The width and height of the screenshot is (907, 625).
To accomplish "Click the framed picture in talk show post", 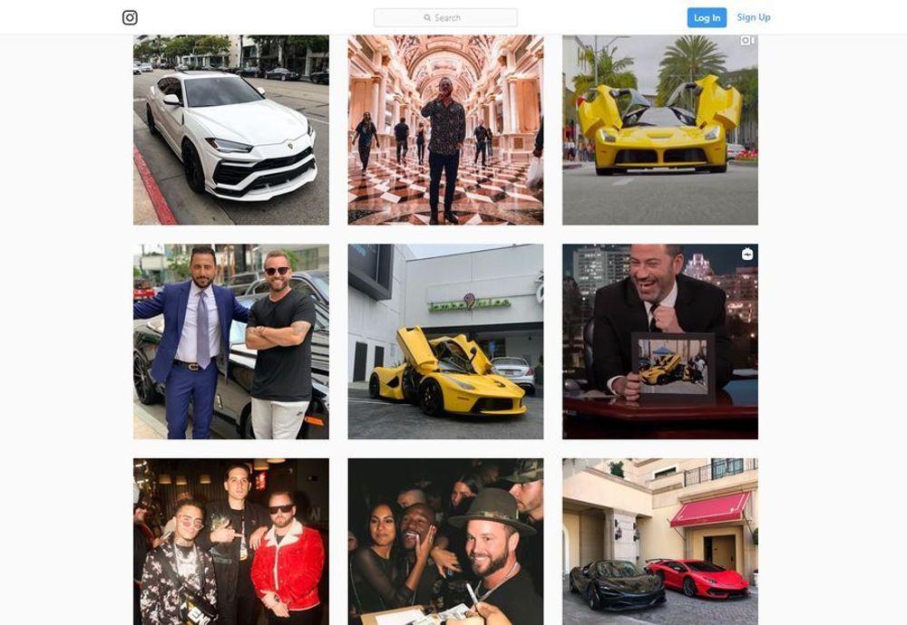I will tap(673, 367).
